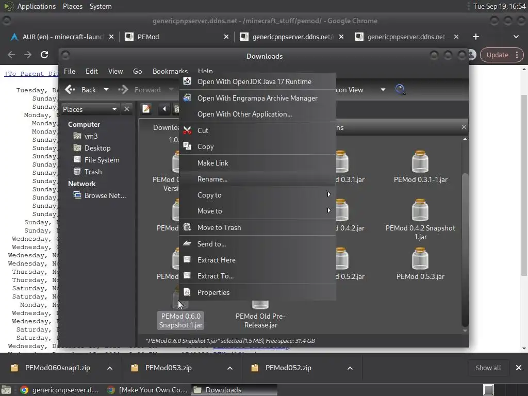Open Applications menu in top panel
This screenshot has width=528, height=396.
[37, 6]
